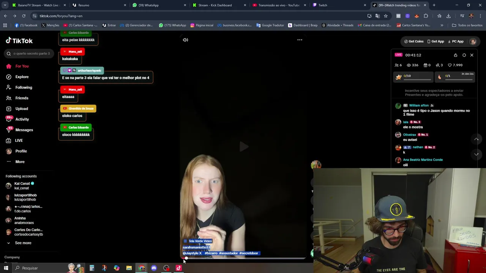486x273 pixels.
Task: Mute the video with the speaker icon
Action: 185,40
